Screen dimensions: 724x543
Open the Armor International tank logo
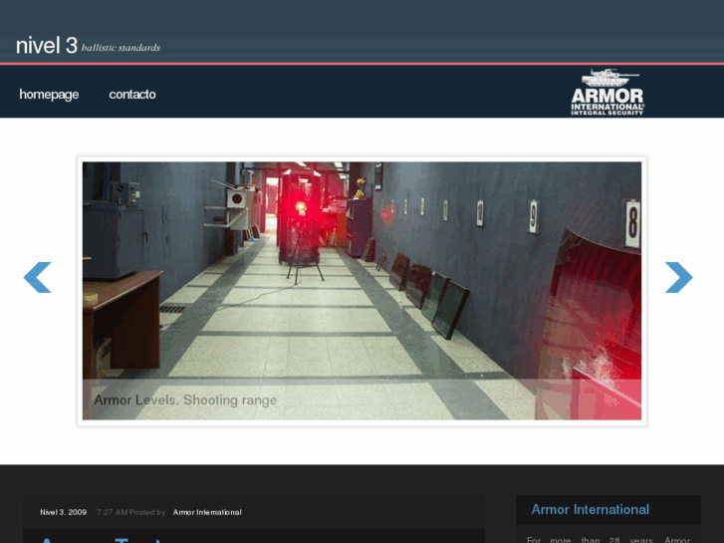tap(607, 92)
